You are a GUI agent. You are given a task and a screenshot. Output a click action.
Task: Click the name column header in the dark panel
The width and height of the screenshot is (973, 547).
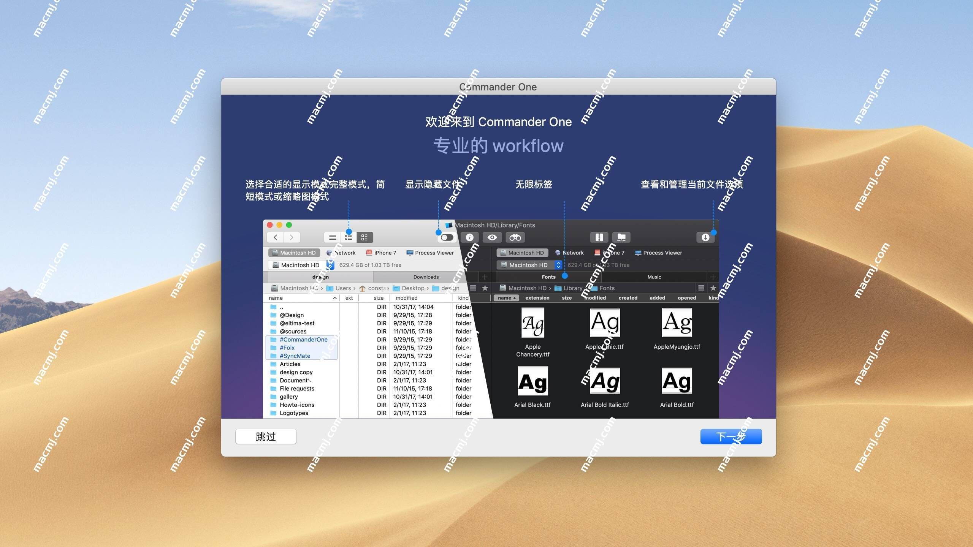[x=507, y=298]
